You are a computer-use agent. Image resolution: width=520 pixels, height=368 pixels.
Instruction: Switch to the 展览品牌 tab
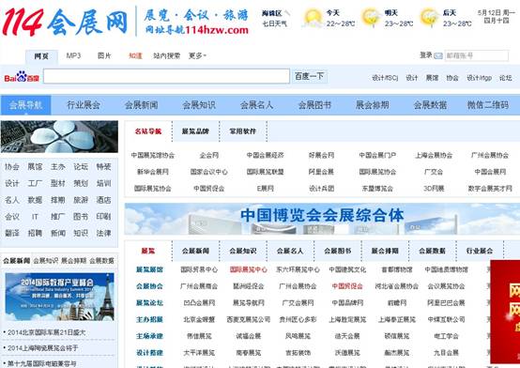pyautogui.click(x=195, y=131)
